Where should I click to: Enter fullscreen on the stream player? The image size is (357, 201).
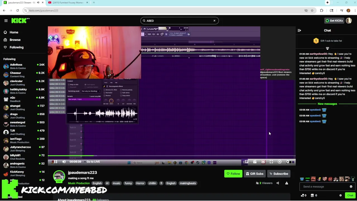pyautogui.click(x=271, y=162)
